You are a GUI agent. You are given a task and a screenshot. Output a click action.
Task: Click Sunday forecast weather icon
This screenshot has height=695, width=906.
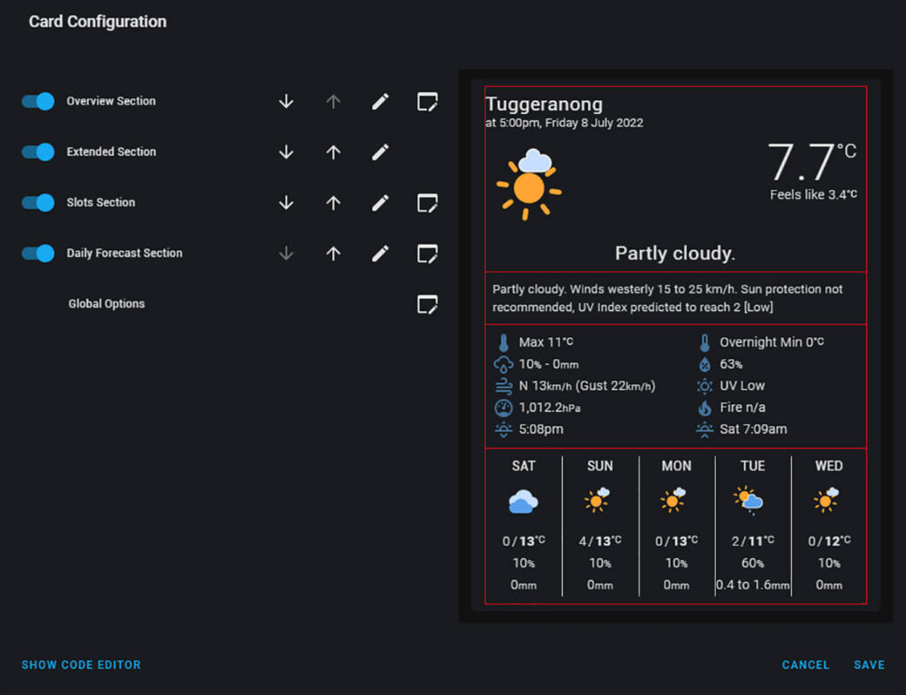point(597,500)
